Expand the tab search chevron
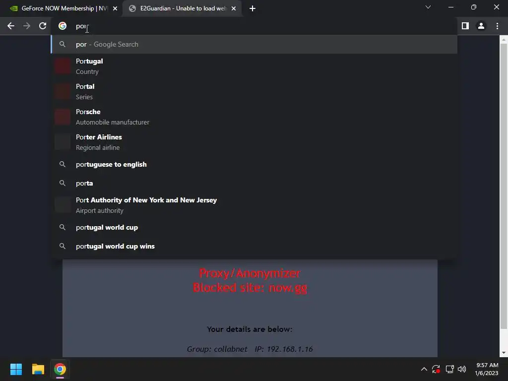Screen dimensions: 508x381 coord(428,7)
